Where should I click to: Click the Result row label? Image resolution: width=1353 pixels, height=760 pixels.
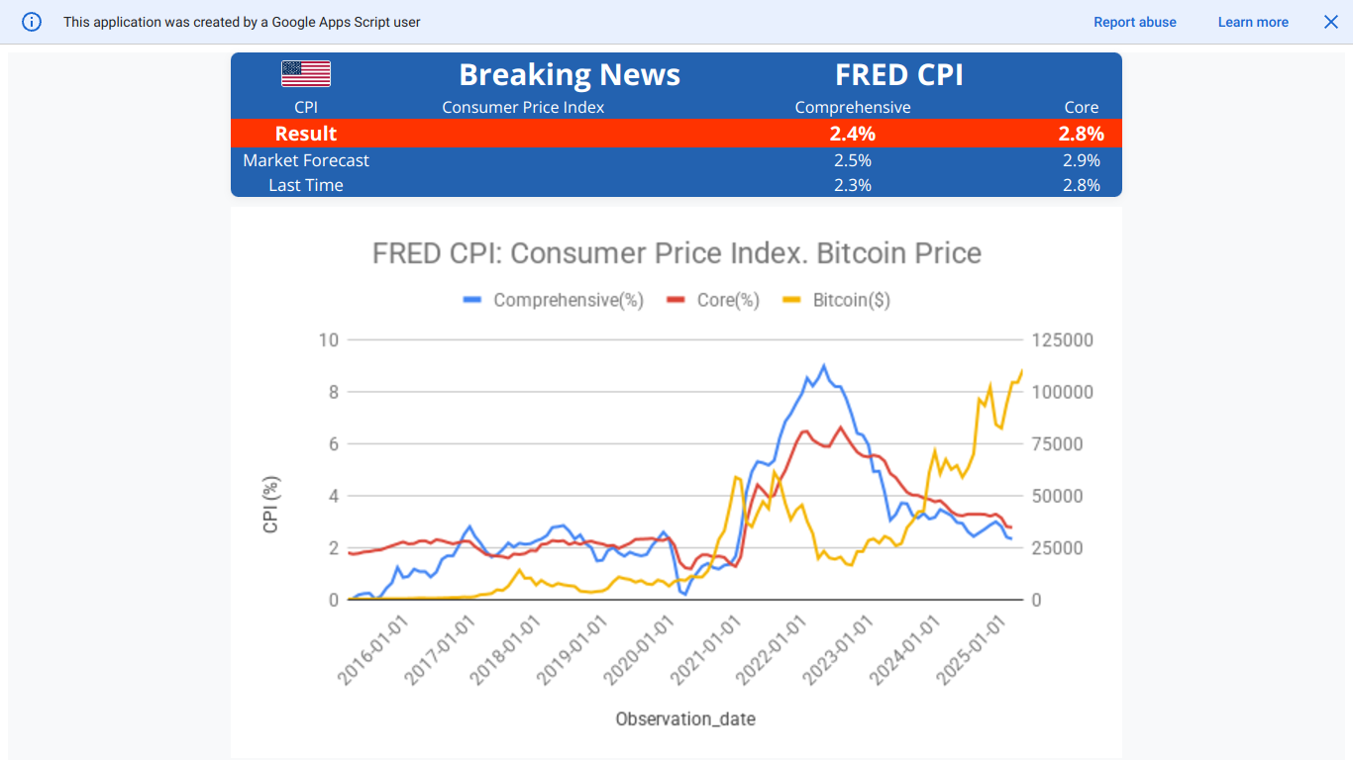pyautogui.click(x=306, y=134)
